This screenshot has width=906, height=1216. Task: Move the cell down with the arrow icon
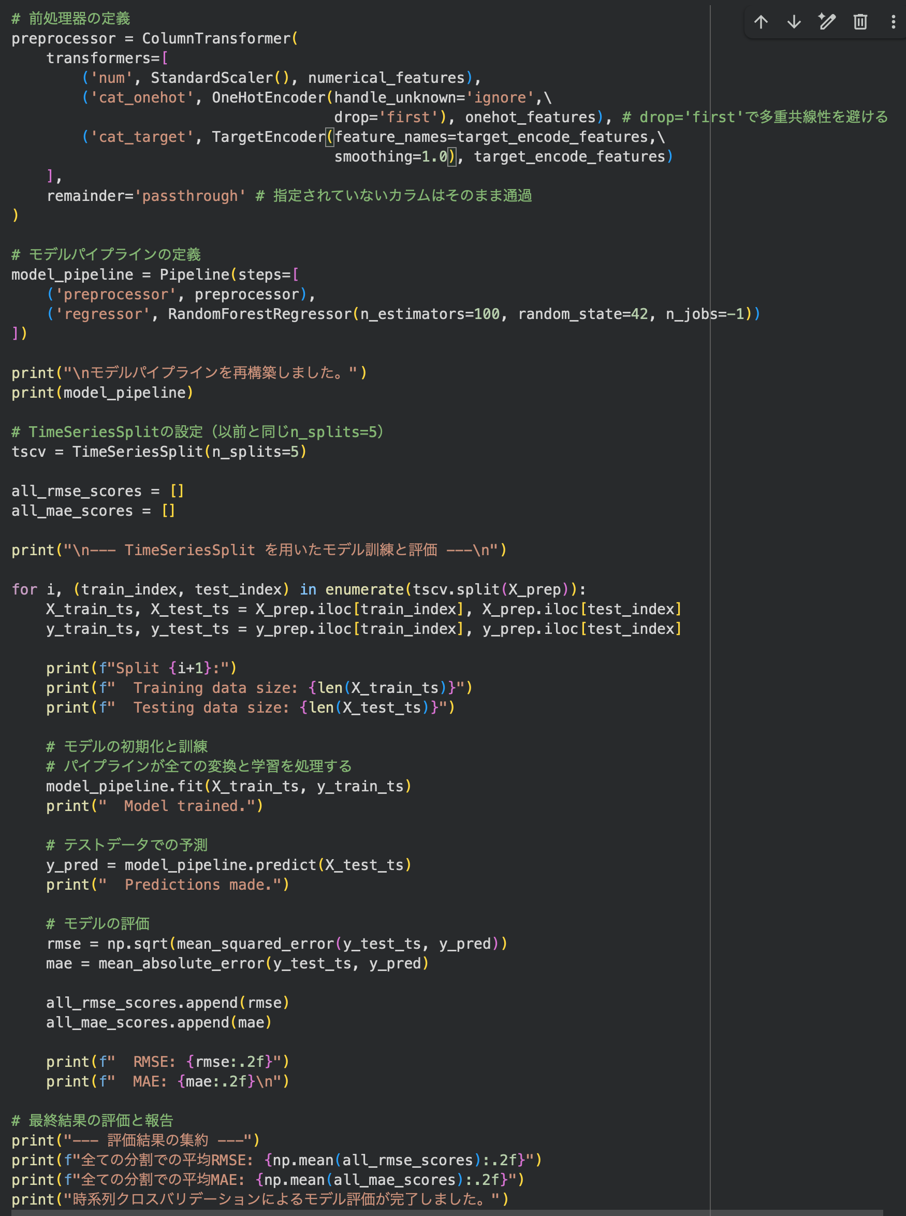coord(794,22)
